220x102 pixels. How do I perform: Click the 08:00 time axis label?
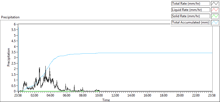pyautogui.click(x=83, y=96)
